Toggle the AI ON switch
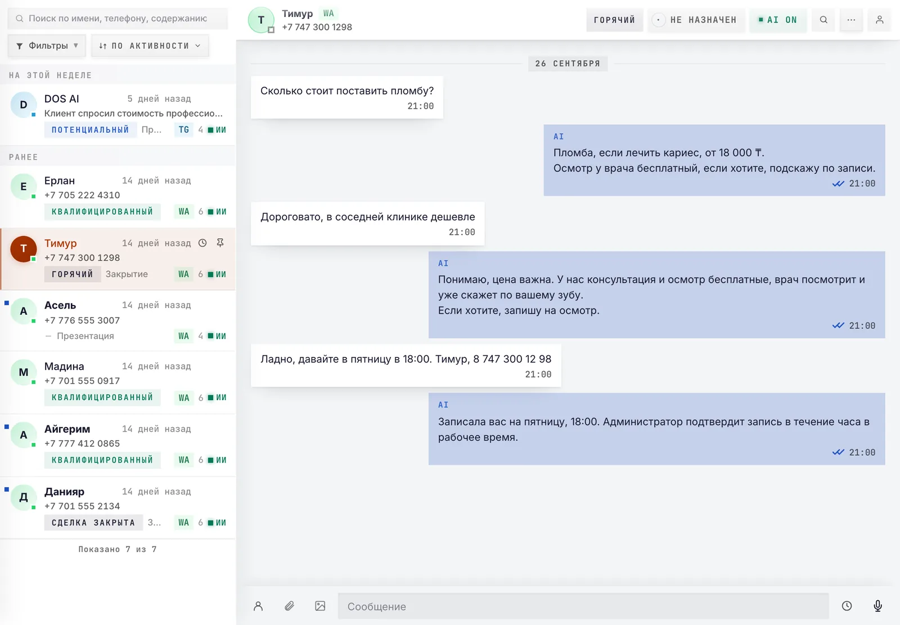This screenshot has width=900, height=625. 778,20
